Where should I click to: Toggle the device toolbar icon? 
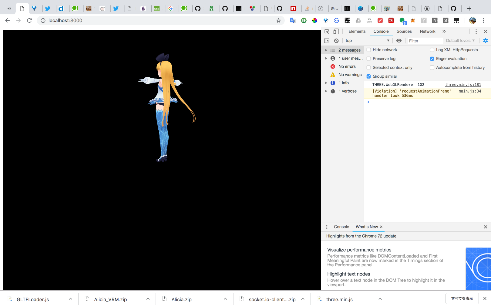click(x=336, y=32)
